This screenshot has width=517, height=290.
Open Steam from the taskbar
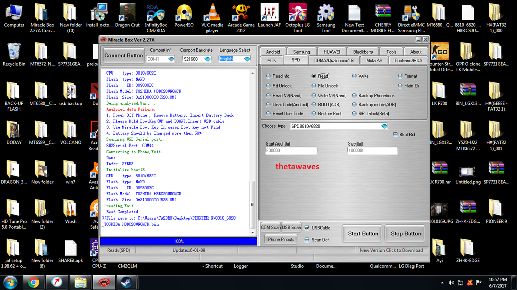click(126, 282)
